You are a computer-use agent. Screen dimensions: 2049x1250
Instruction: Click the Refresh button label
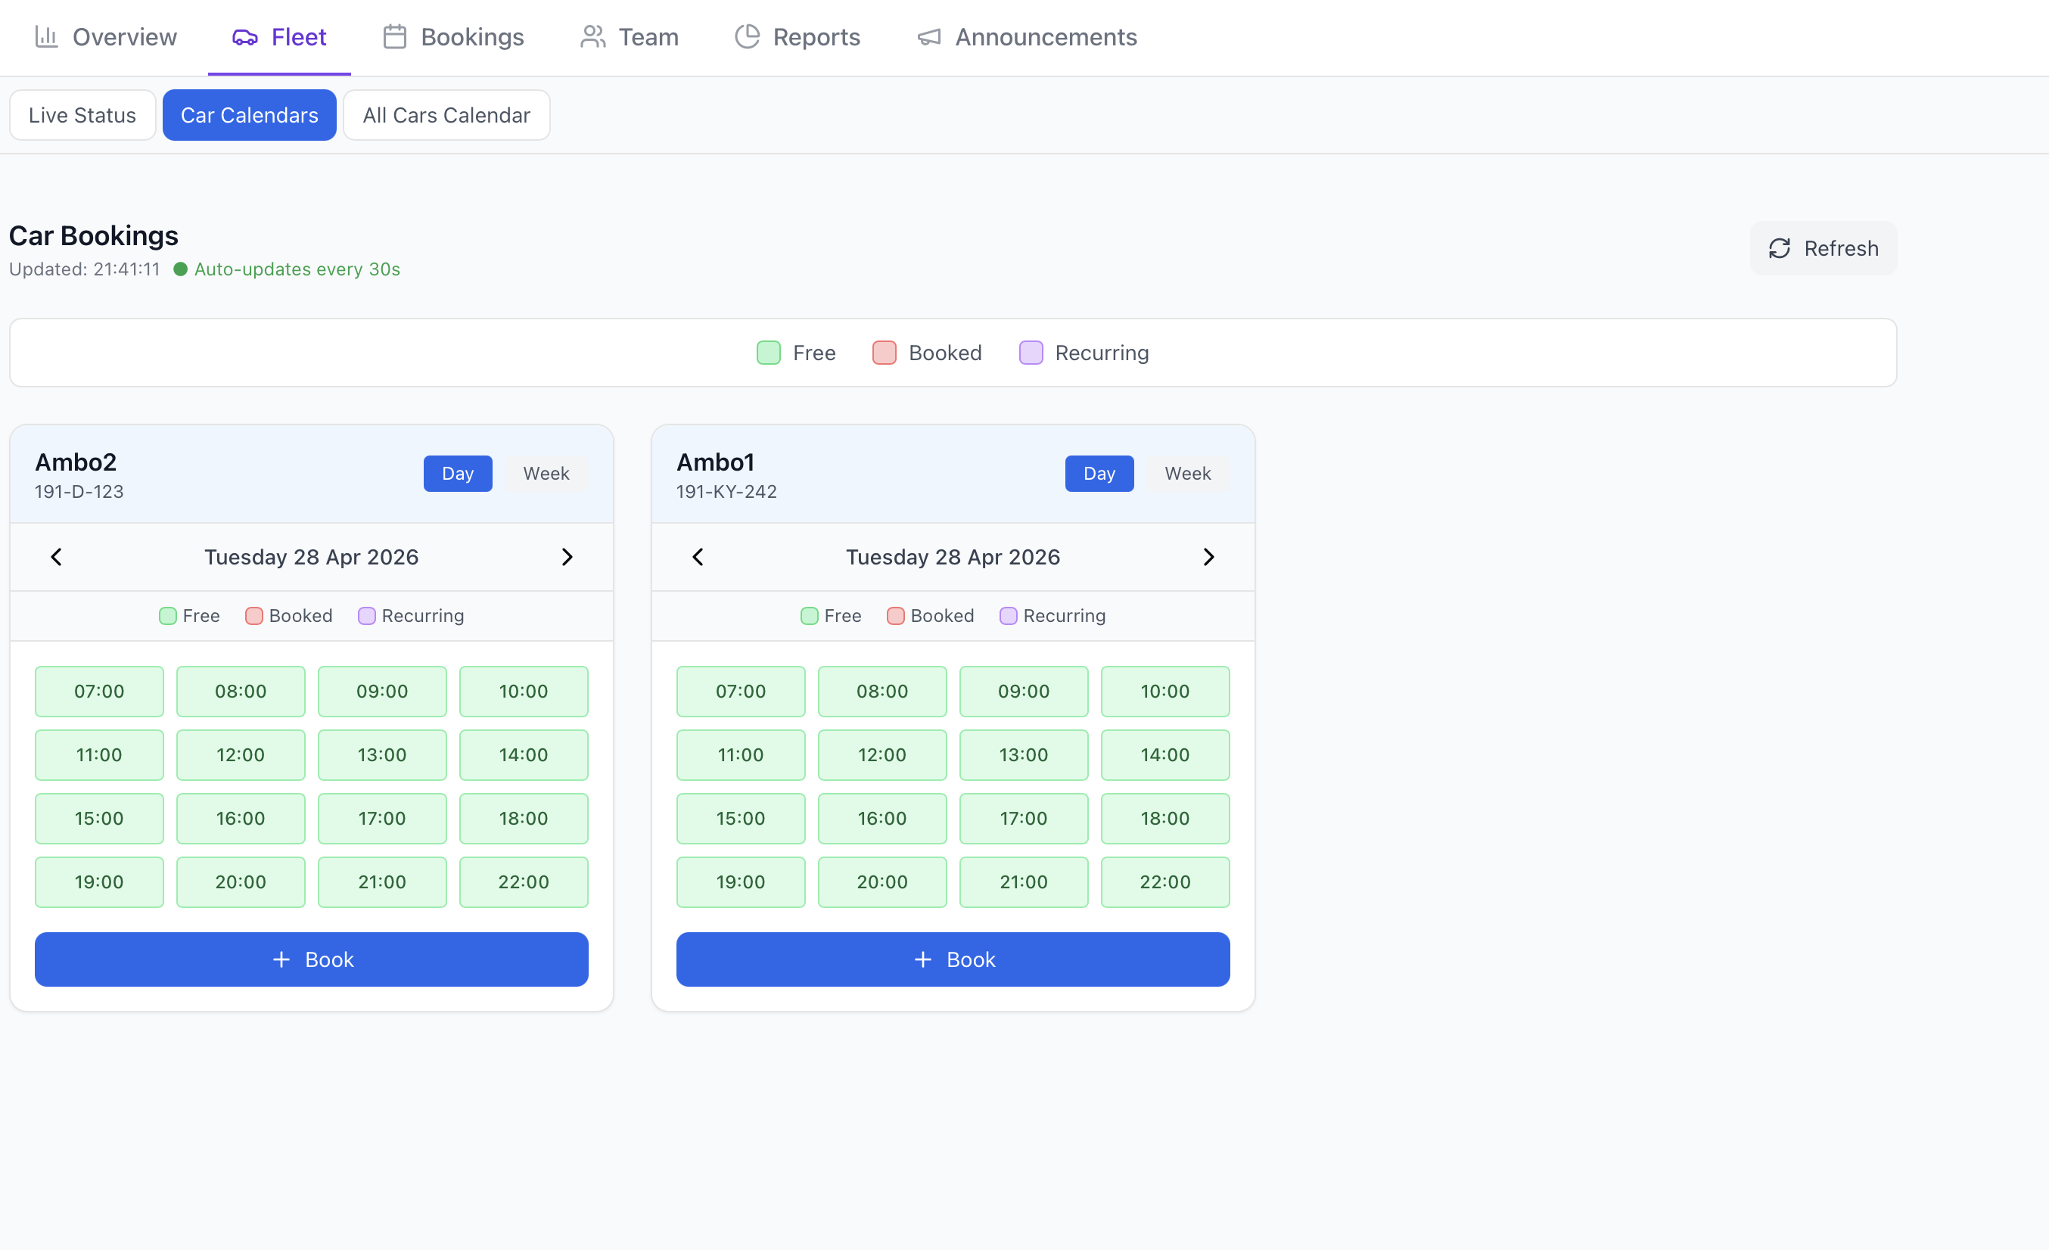click(1841, 249)
